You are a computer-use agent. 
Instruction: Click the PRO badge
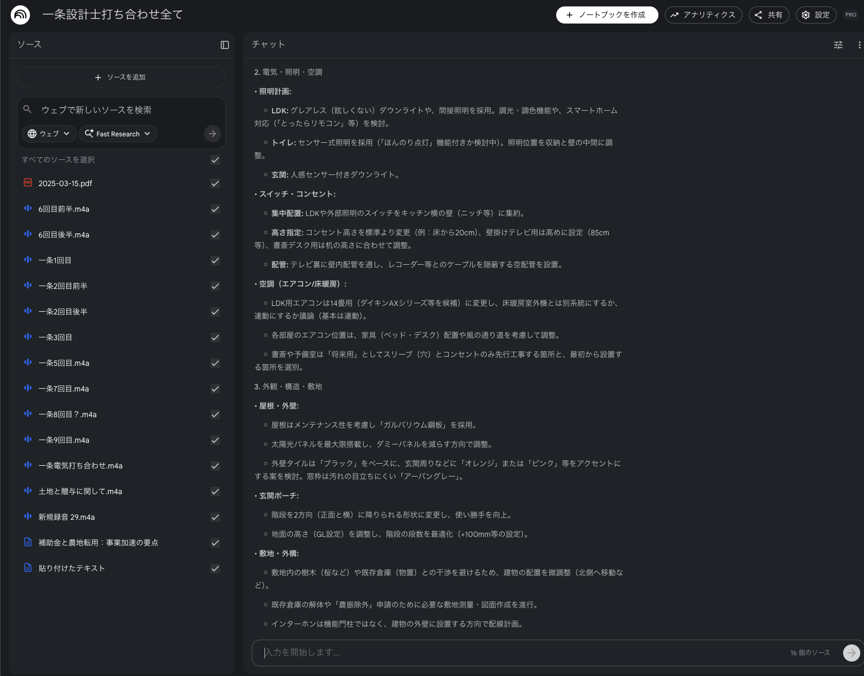coord(851,15)
